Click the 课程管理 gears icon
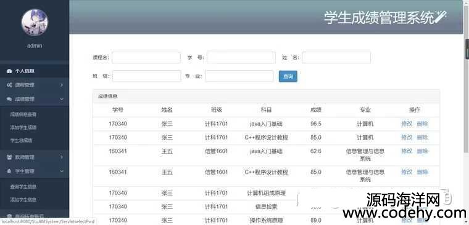The height and width of the screenshot is (225, 469). click(9, 85)
